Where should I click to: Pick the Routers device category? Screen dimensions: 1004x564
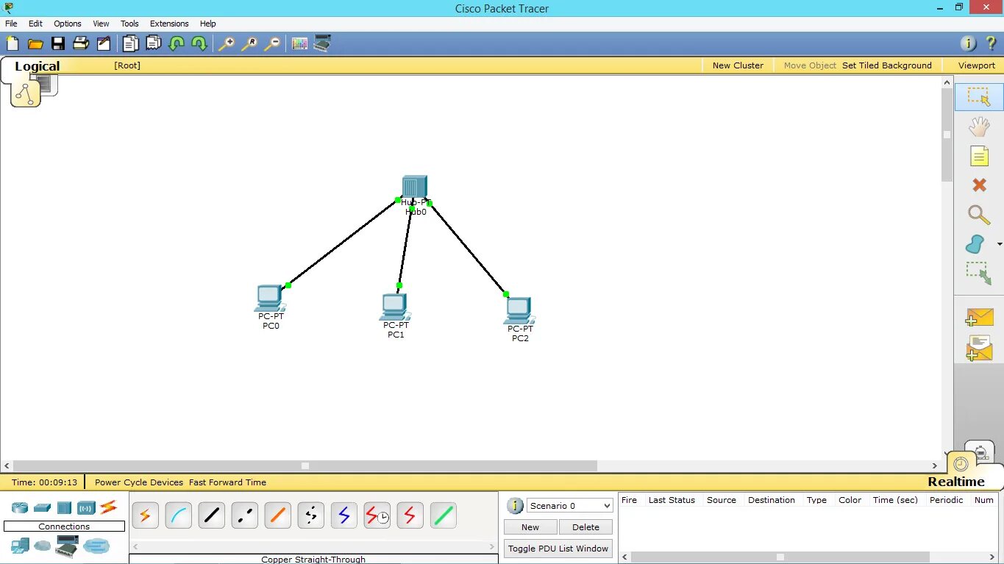pyautogui.click(x=20, y=507)
